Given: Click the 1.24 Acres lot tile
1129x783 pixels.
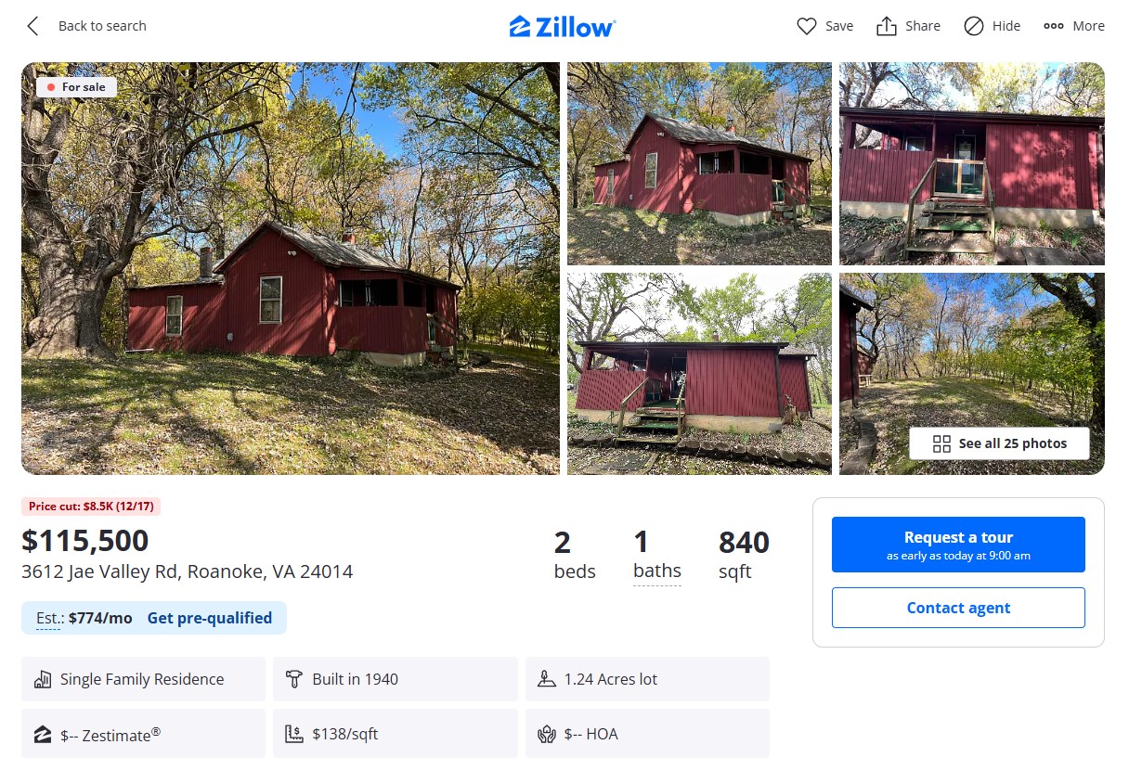Looking at the screenshot, I should (647, 679).
